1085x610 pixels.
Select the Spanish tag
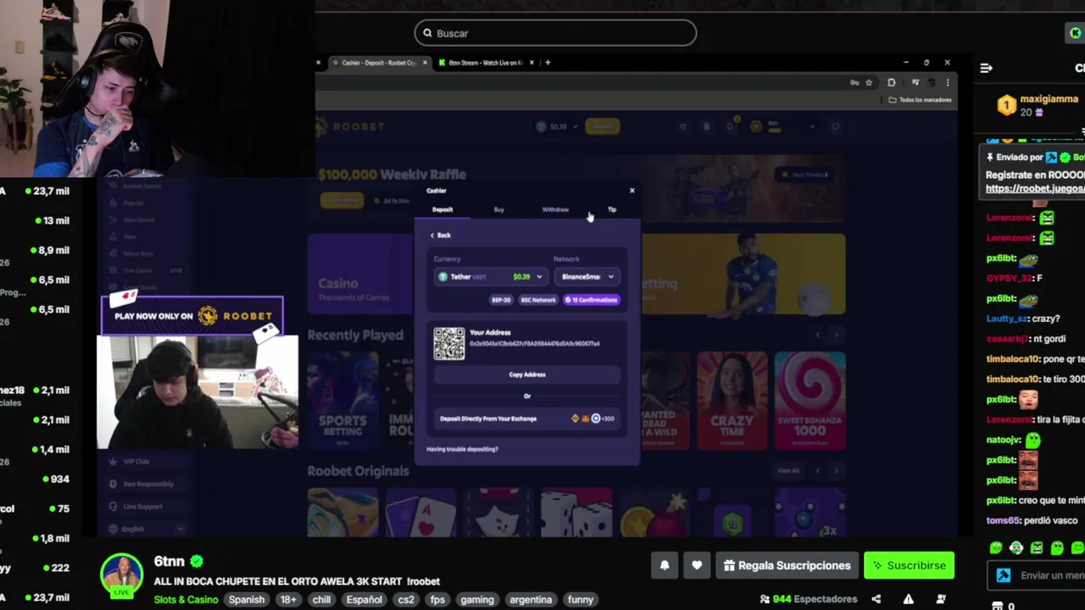(247, 599)
